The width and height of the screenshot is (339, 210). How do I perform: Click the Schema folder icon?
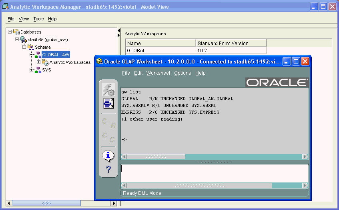tap(31, 47)
